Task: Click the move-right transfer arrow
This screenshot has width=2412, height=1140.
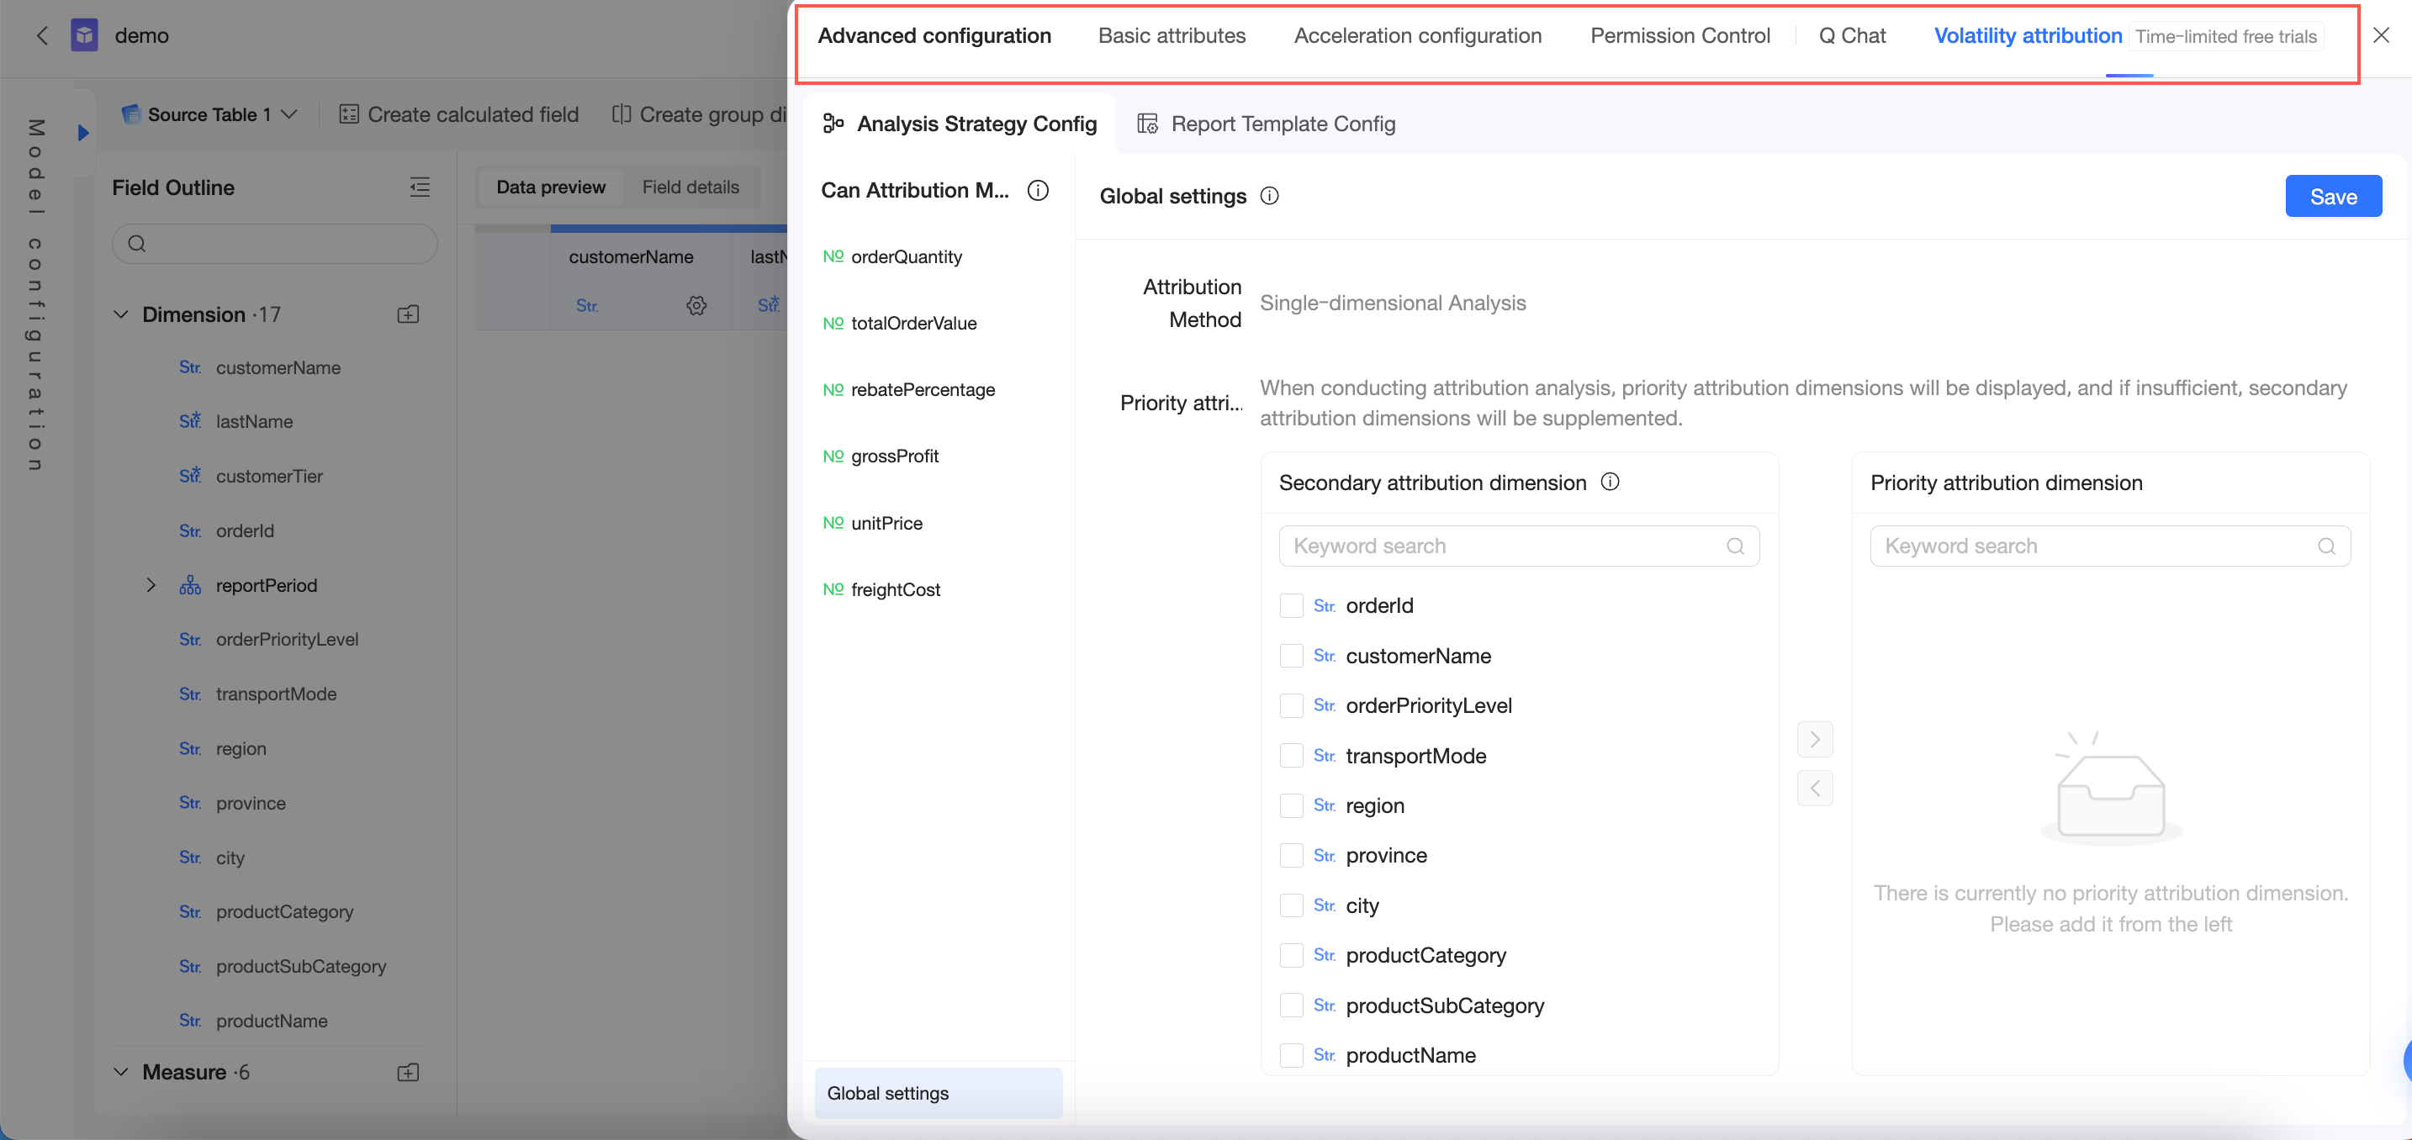Action: pyautogui.click(x=1815, y=740)
